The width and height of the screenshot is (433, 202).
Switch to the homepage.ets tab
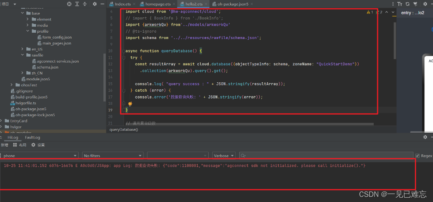(158, 4)
